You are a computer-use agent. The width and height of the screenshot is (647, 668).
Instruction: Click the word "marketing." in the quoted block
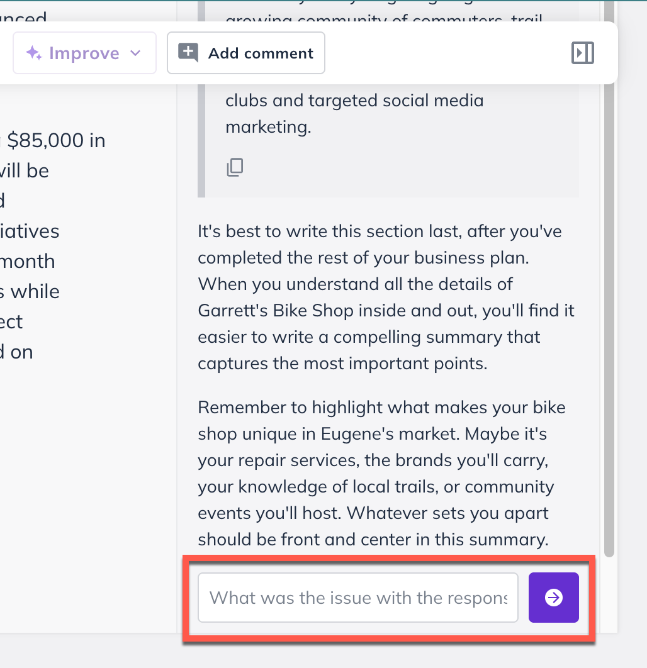[268, 127]
